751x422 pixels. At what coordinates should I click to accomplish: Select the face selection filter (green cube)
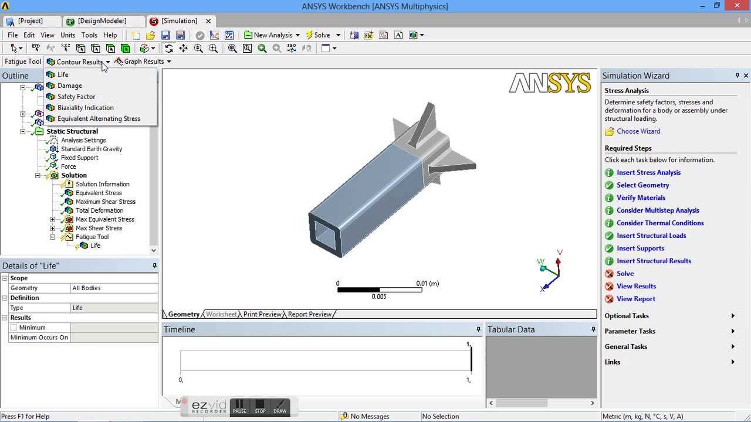click(110, 49)
